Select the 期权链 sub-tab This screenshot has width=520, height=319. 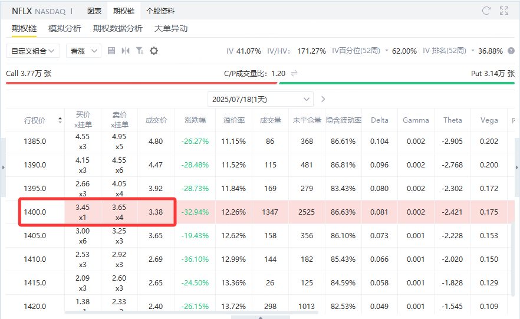click(x=24, y=28)
